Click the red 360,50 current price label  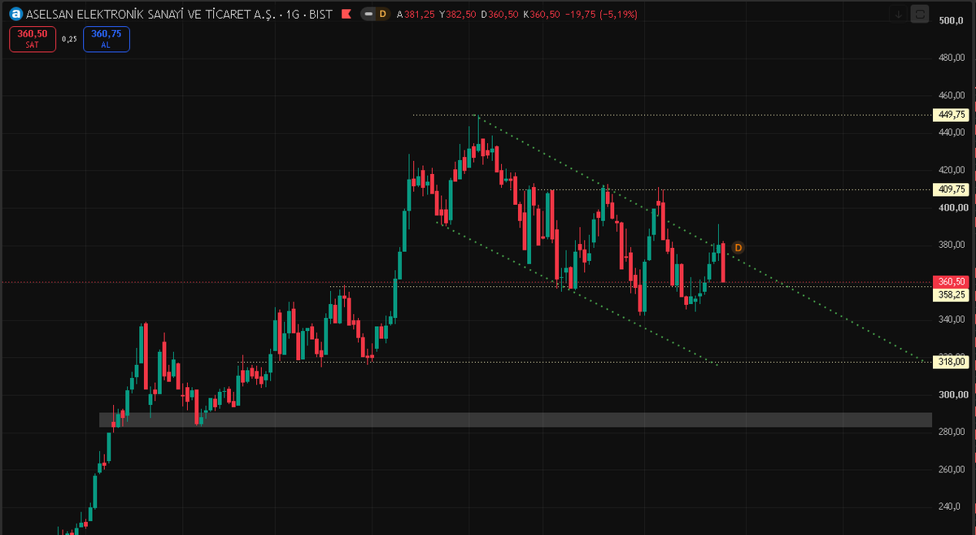950,282
